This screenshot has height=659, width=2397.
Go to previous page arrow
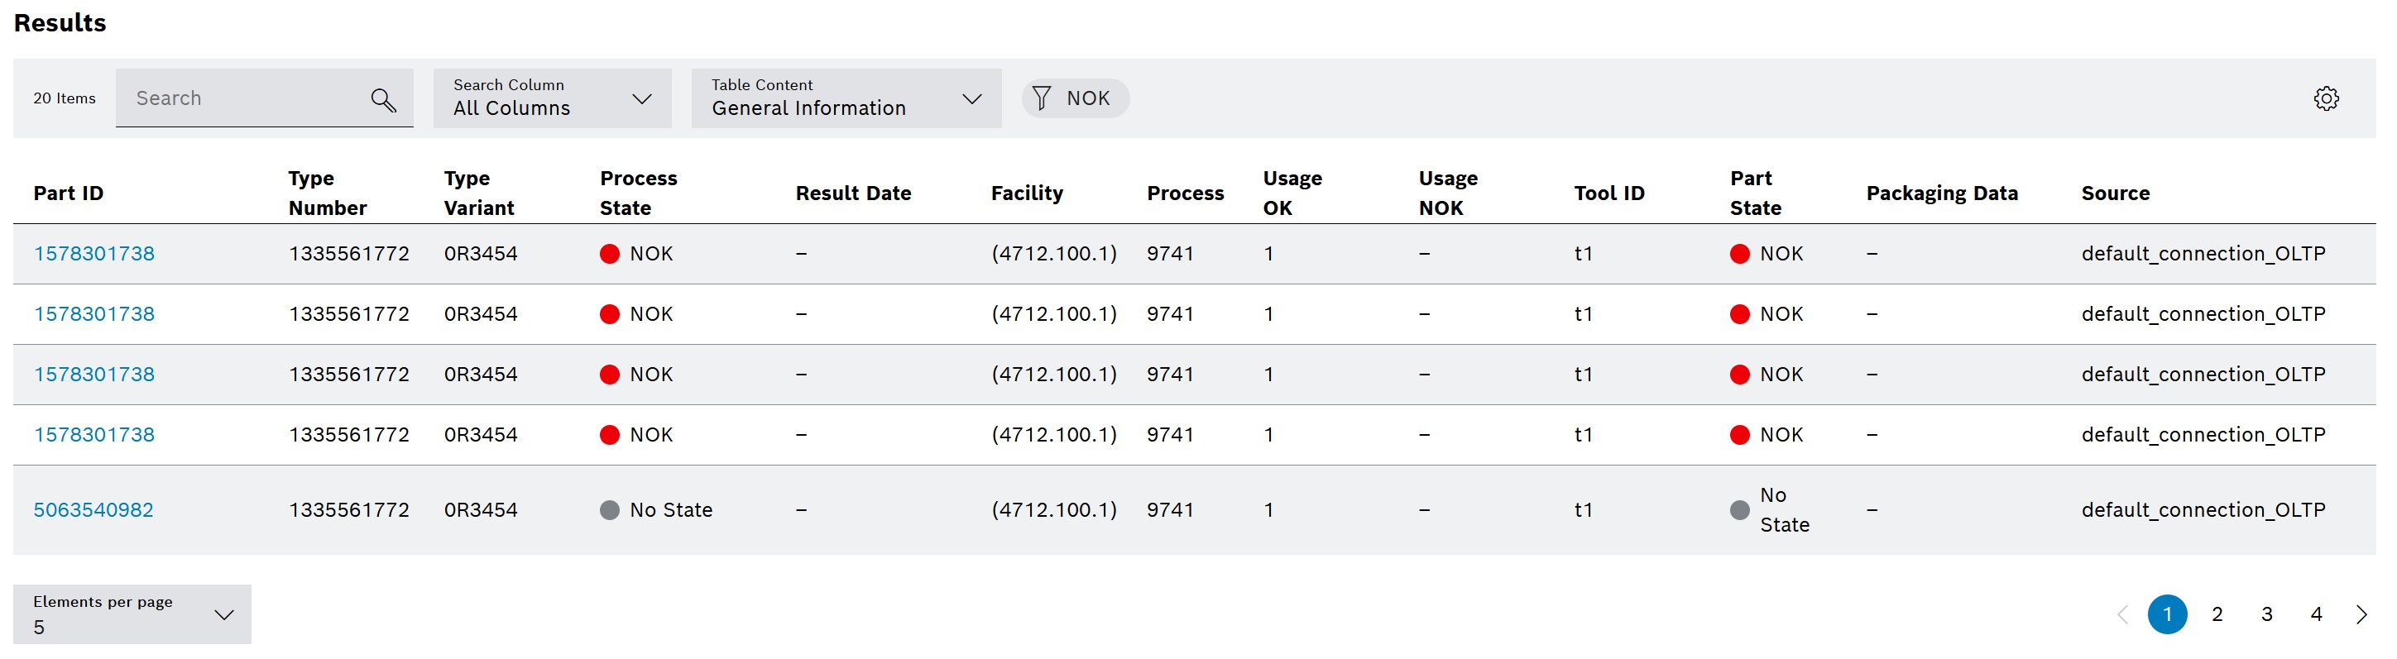[2122, 614]
